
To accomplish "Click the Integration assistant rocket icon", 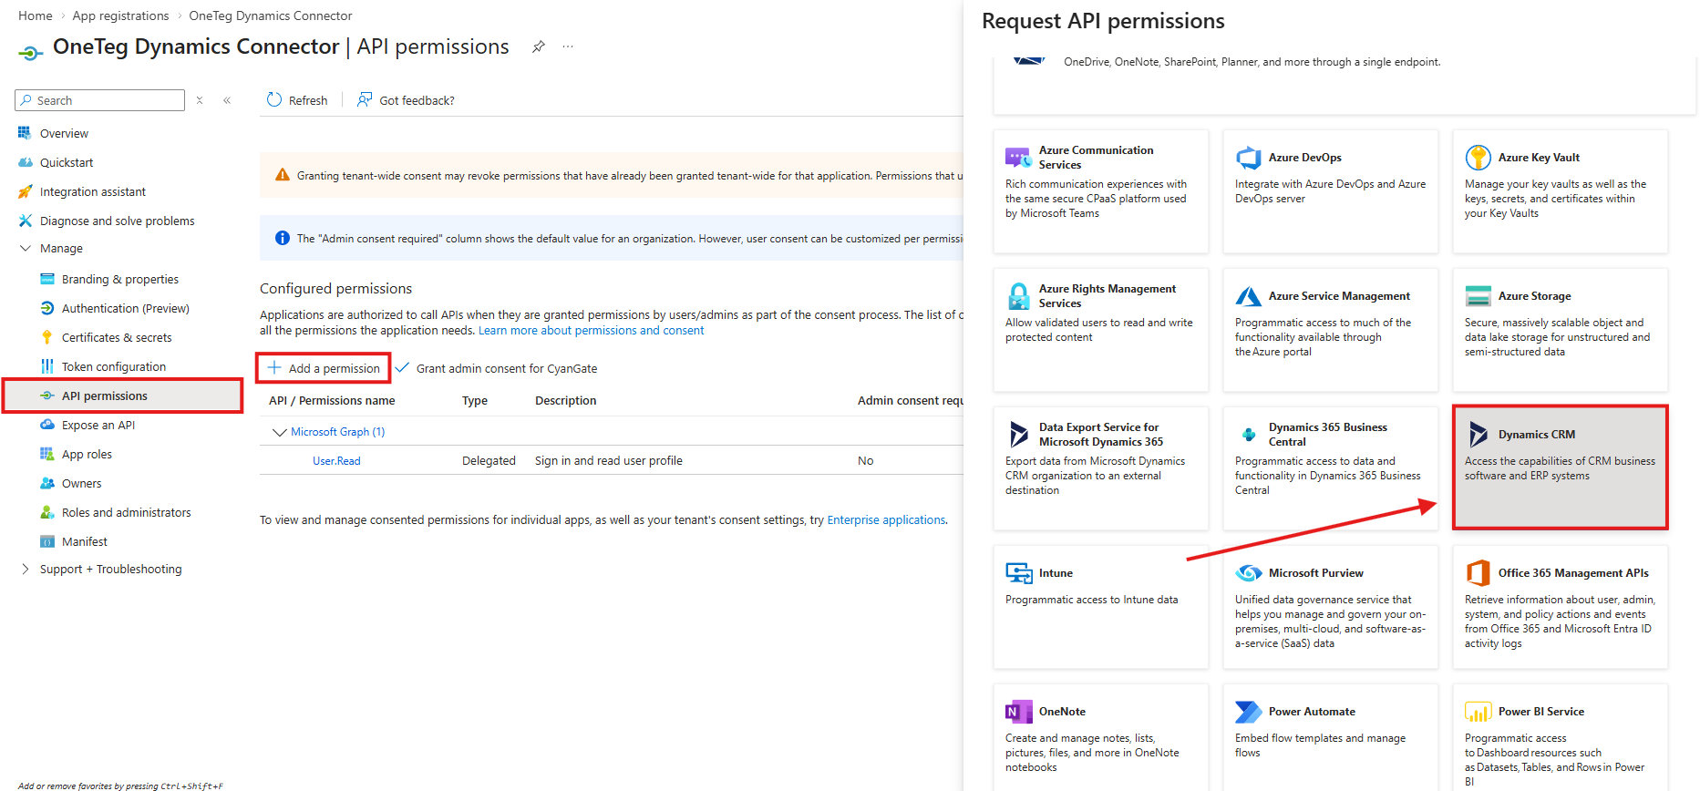I will (x=25, y=191).
